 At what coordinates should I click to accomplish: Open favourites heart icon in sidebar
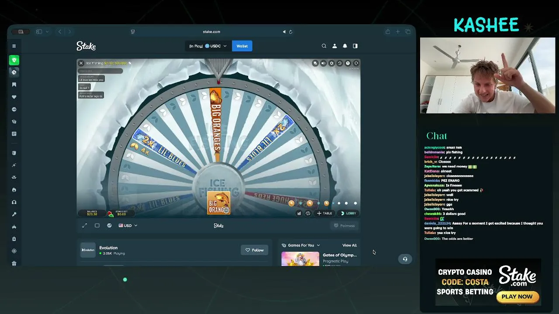14,97
